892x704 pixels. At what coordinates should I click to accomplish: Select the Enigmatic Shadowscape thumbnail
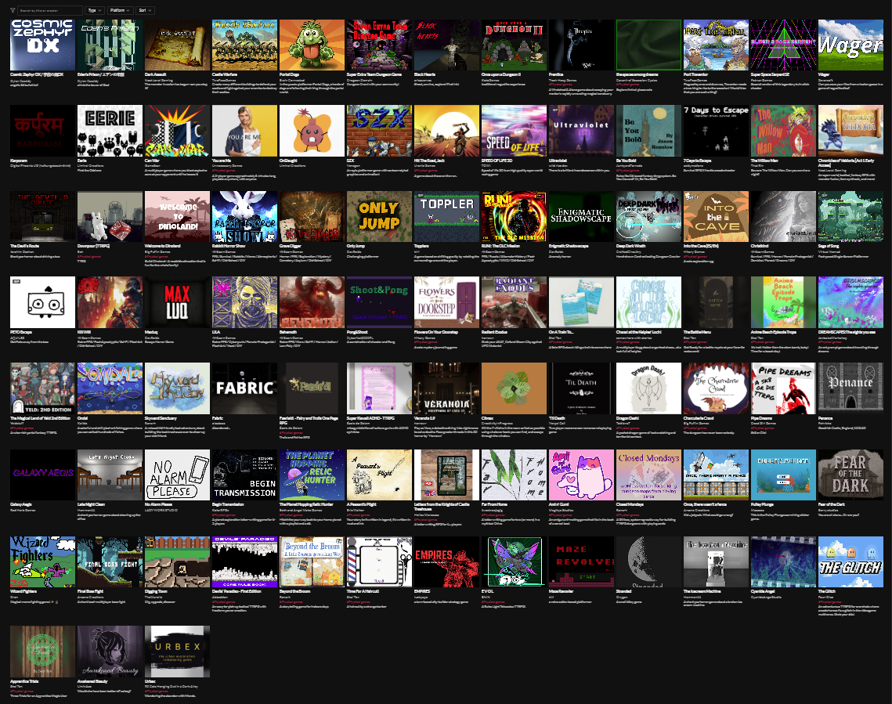581,217
